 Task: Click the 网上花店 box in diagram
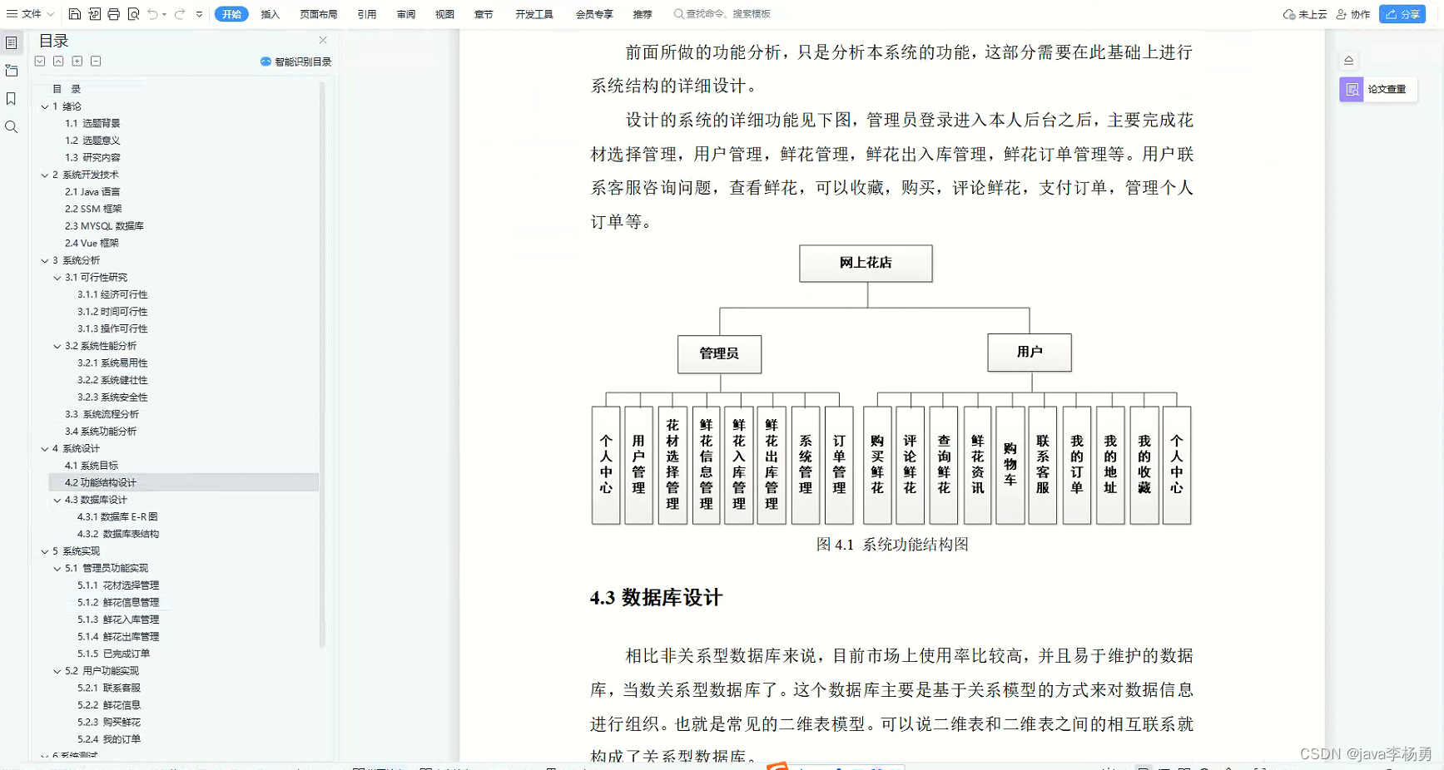coord(866,263)
